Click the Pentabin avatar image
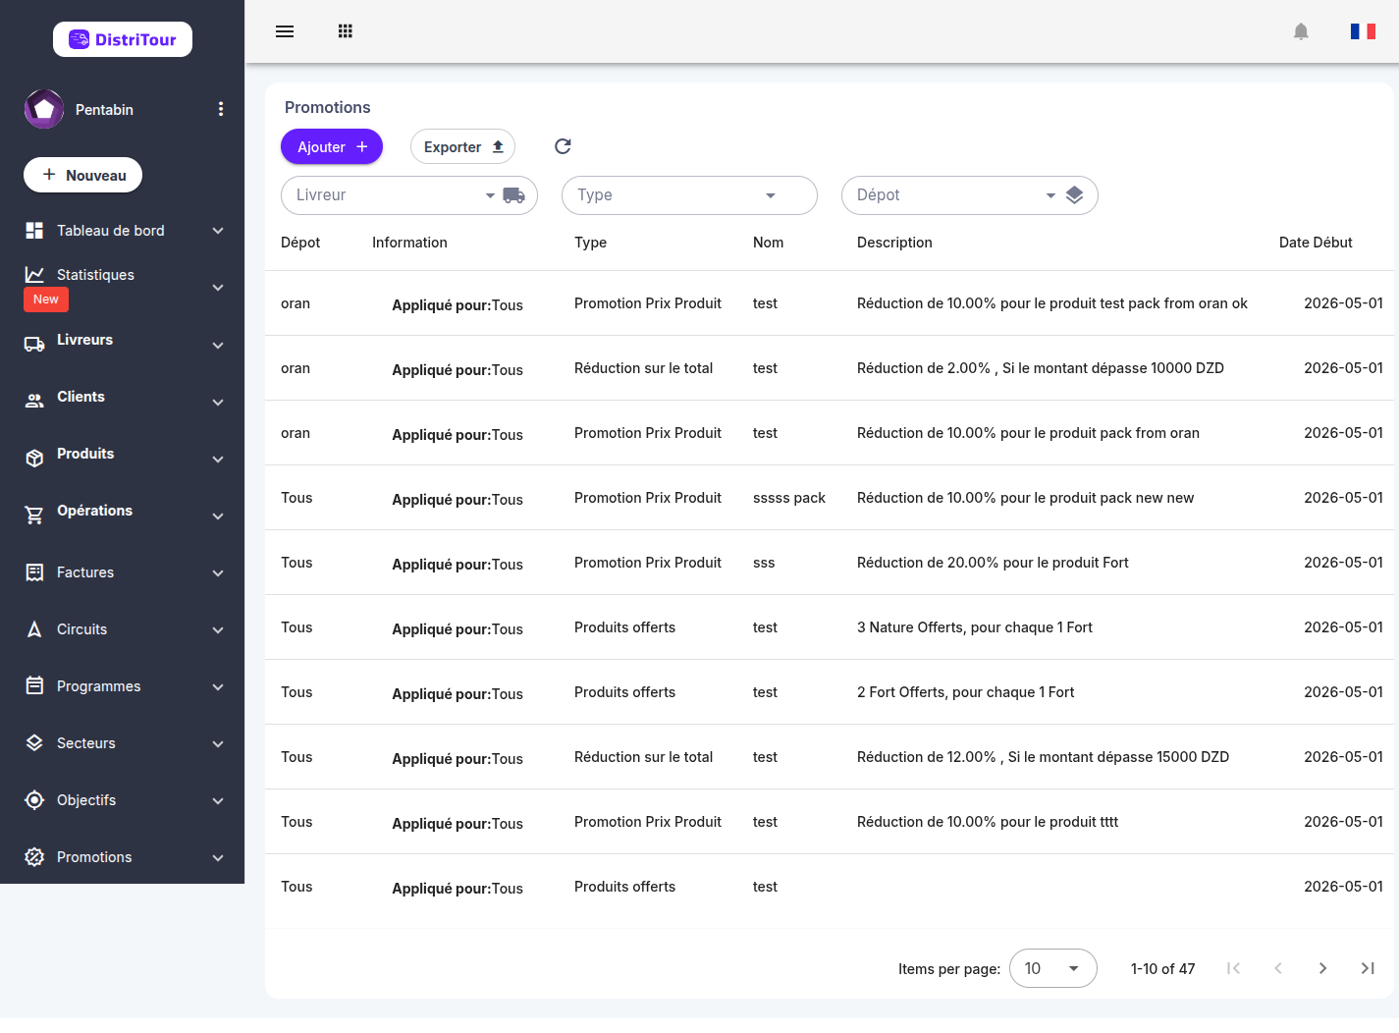 pyautogui.click(x=44, y=109)
